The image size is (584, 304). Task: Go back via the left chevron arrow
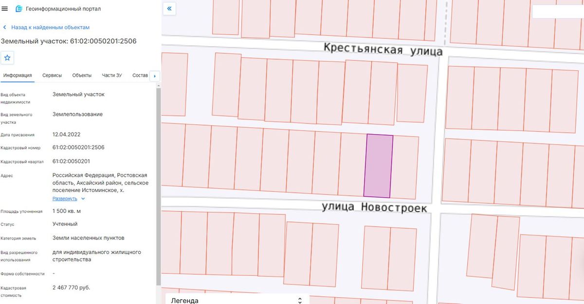coord(5,28)
